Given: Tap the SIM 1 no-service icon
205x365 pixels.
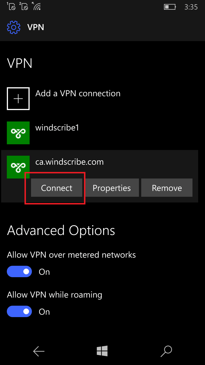Looking at the screenshot, I should (11, 6).
